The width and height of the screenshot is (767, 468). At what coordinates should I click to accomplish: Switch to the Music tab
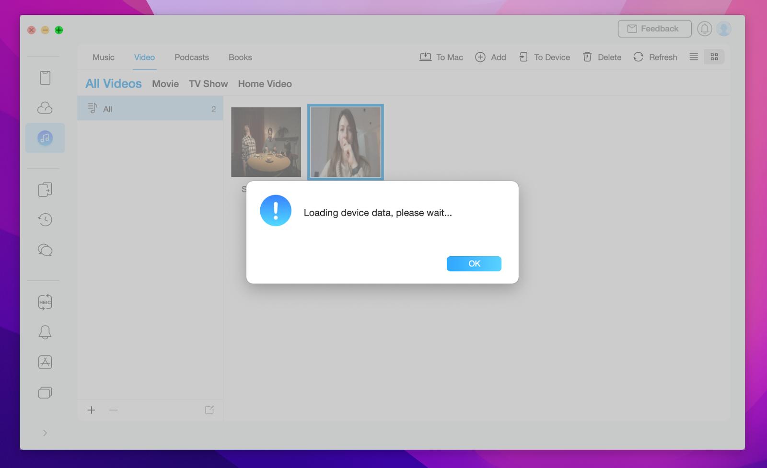[104, 57]
